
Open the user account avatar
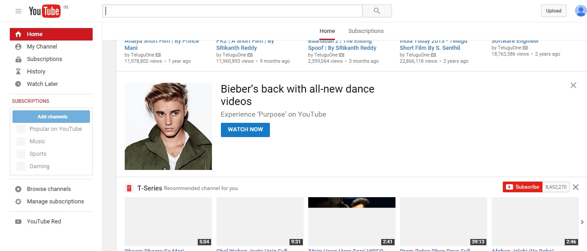(580, 11)
